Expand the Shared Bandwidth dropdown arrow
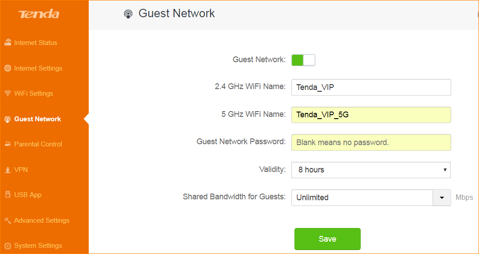479x254 pixels. [x=442, y=198]
